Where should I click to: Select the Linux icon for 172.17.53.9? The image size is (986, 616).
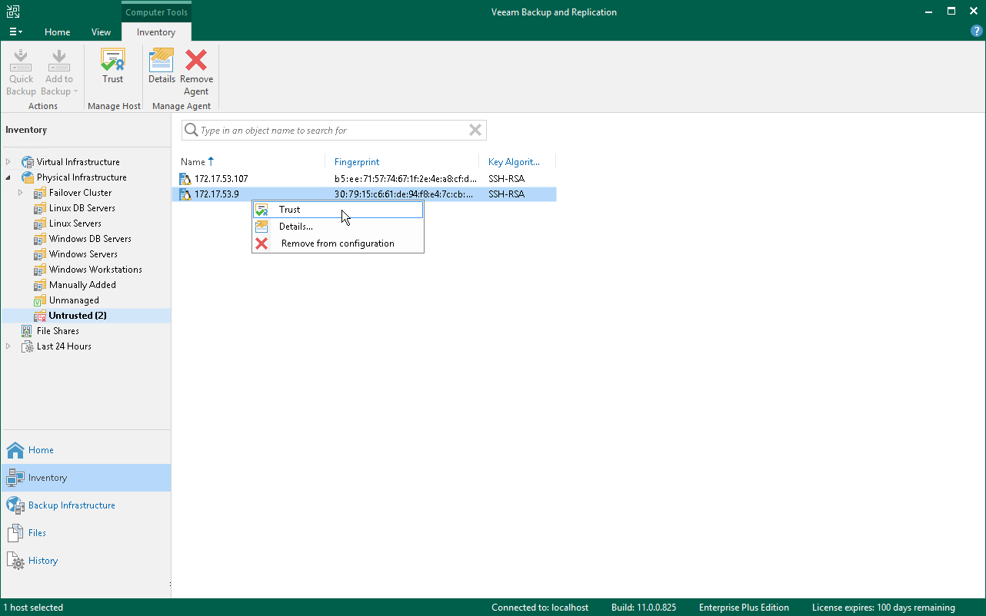[x=185, y=194]
